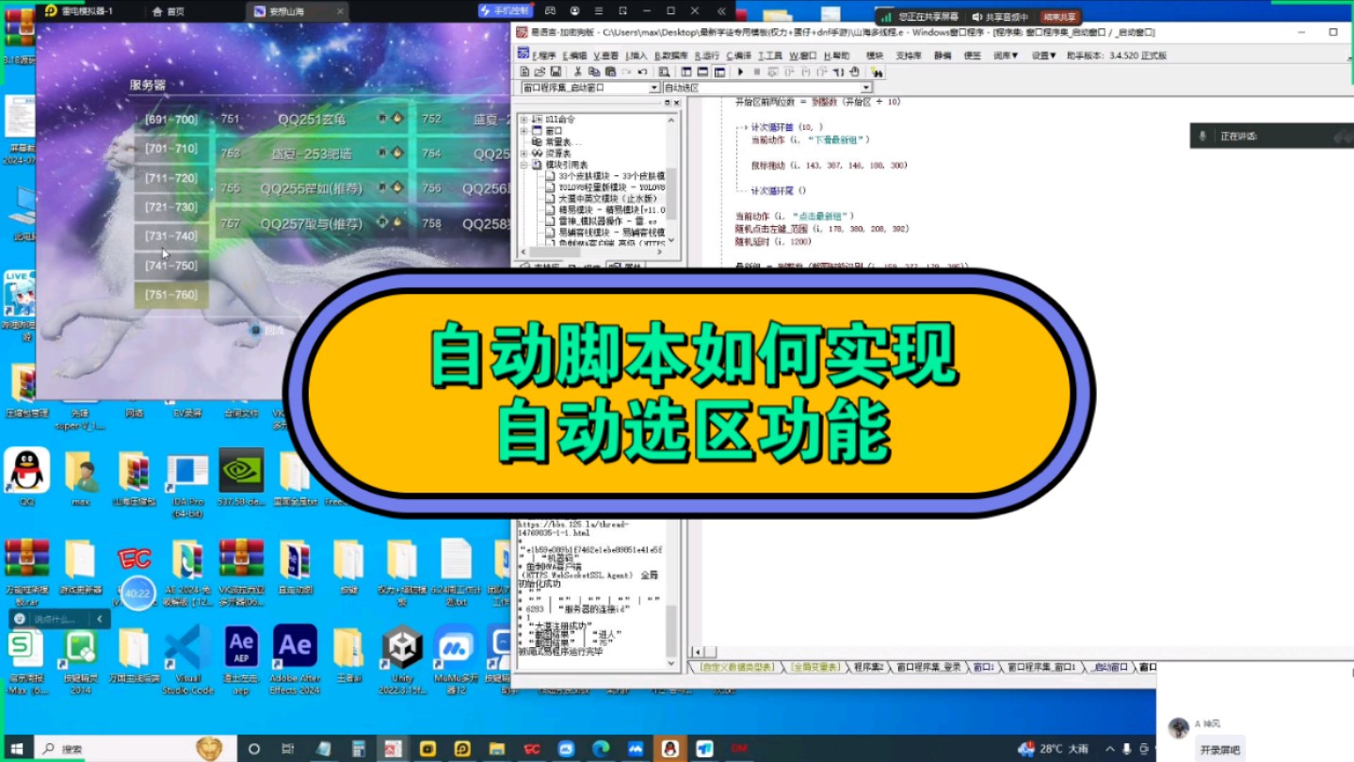Choose server 751 QQ251玄龟
Image resolution: width=1354 pixels, height=762 pixels.
coord(312,120)
